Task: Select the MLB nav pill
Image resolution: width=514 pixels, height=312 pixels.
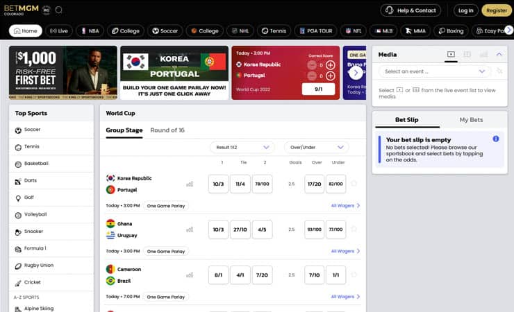Action: [x=384, y=31]
